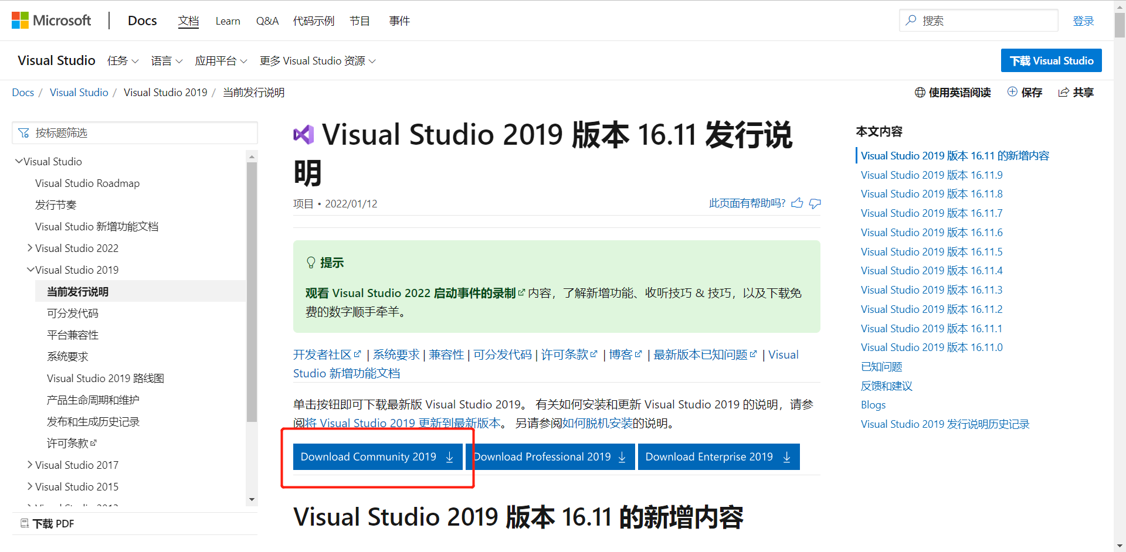Click the 登录 sign-in link

click(1083, 21)
